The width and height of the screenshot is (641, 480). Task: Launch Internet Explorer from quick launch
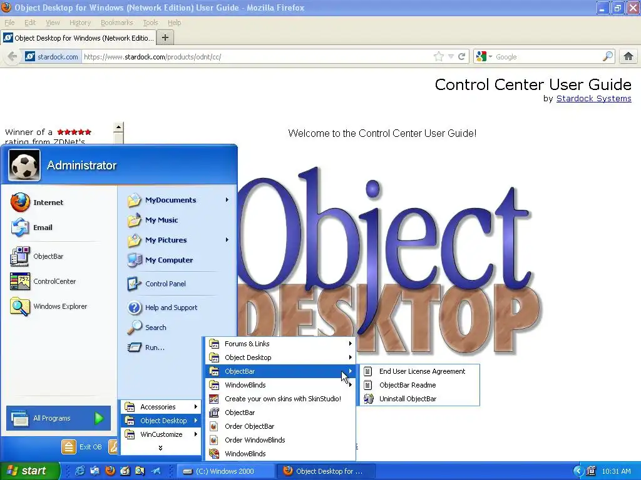[x=80, y=471]
